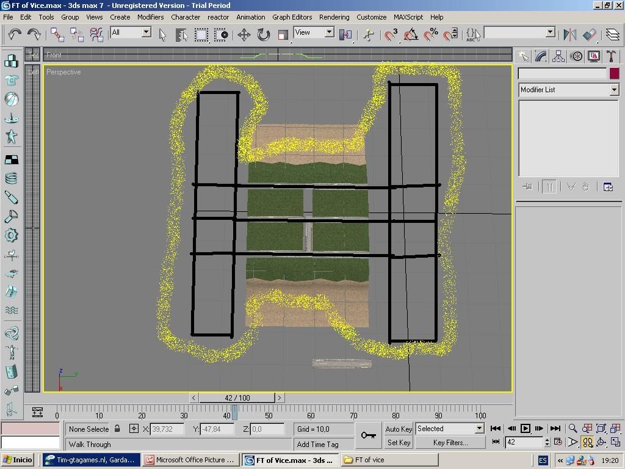Open the Utilities hammer panel
625x469 pixels.
(611, 57)
